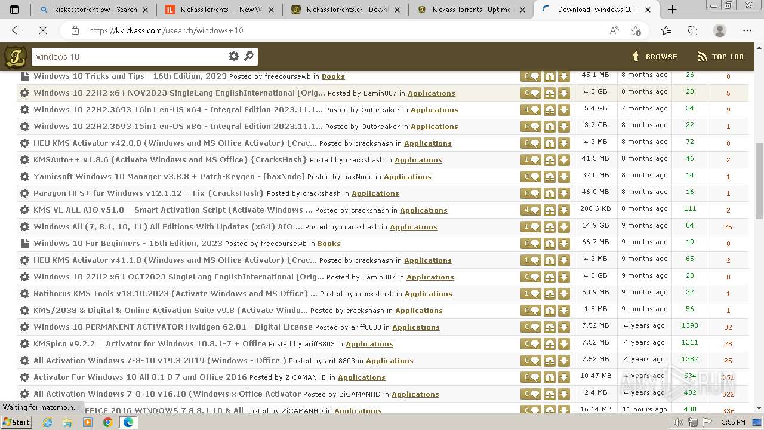764x430 pixels.
Task: Download the Yamicsoft Windows 10 Manager torrent
Action: [563, 177]
